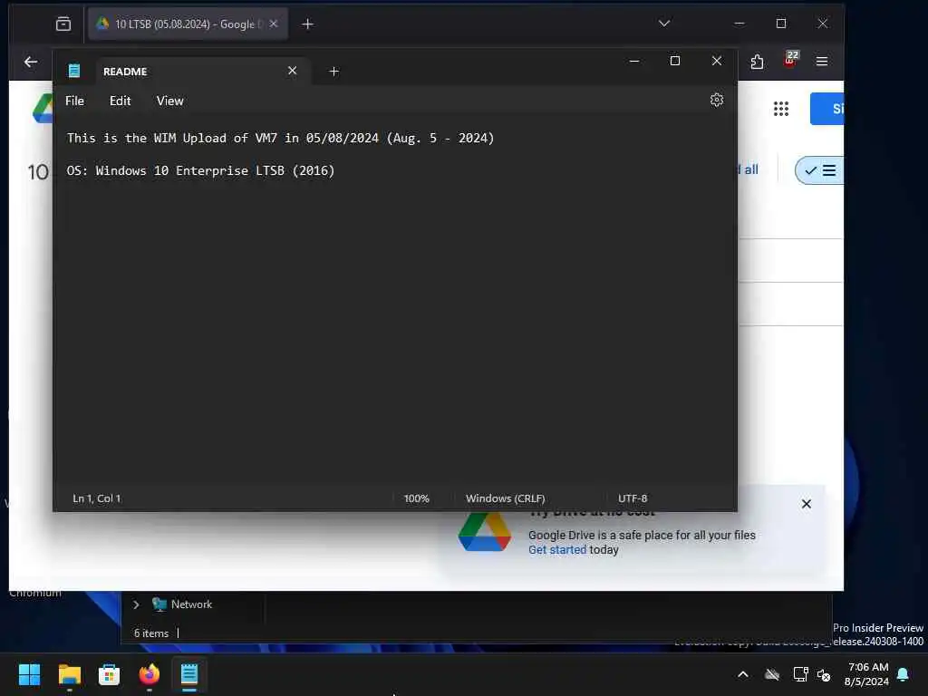Click Windows (CRLF) line ending indicator
928x696 pixels.
tap(506, 498)
